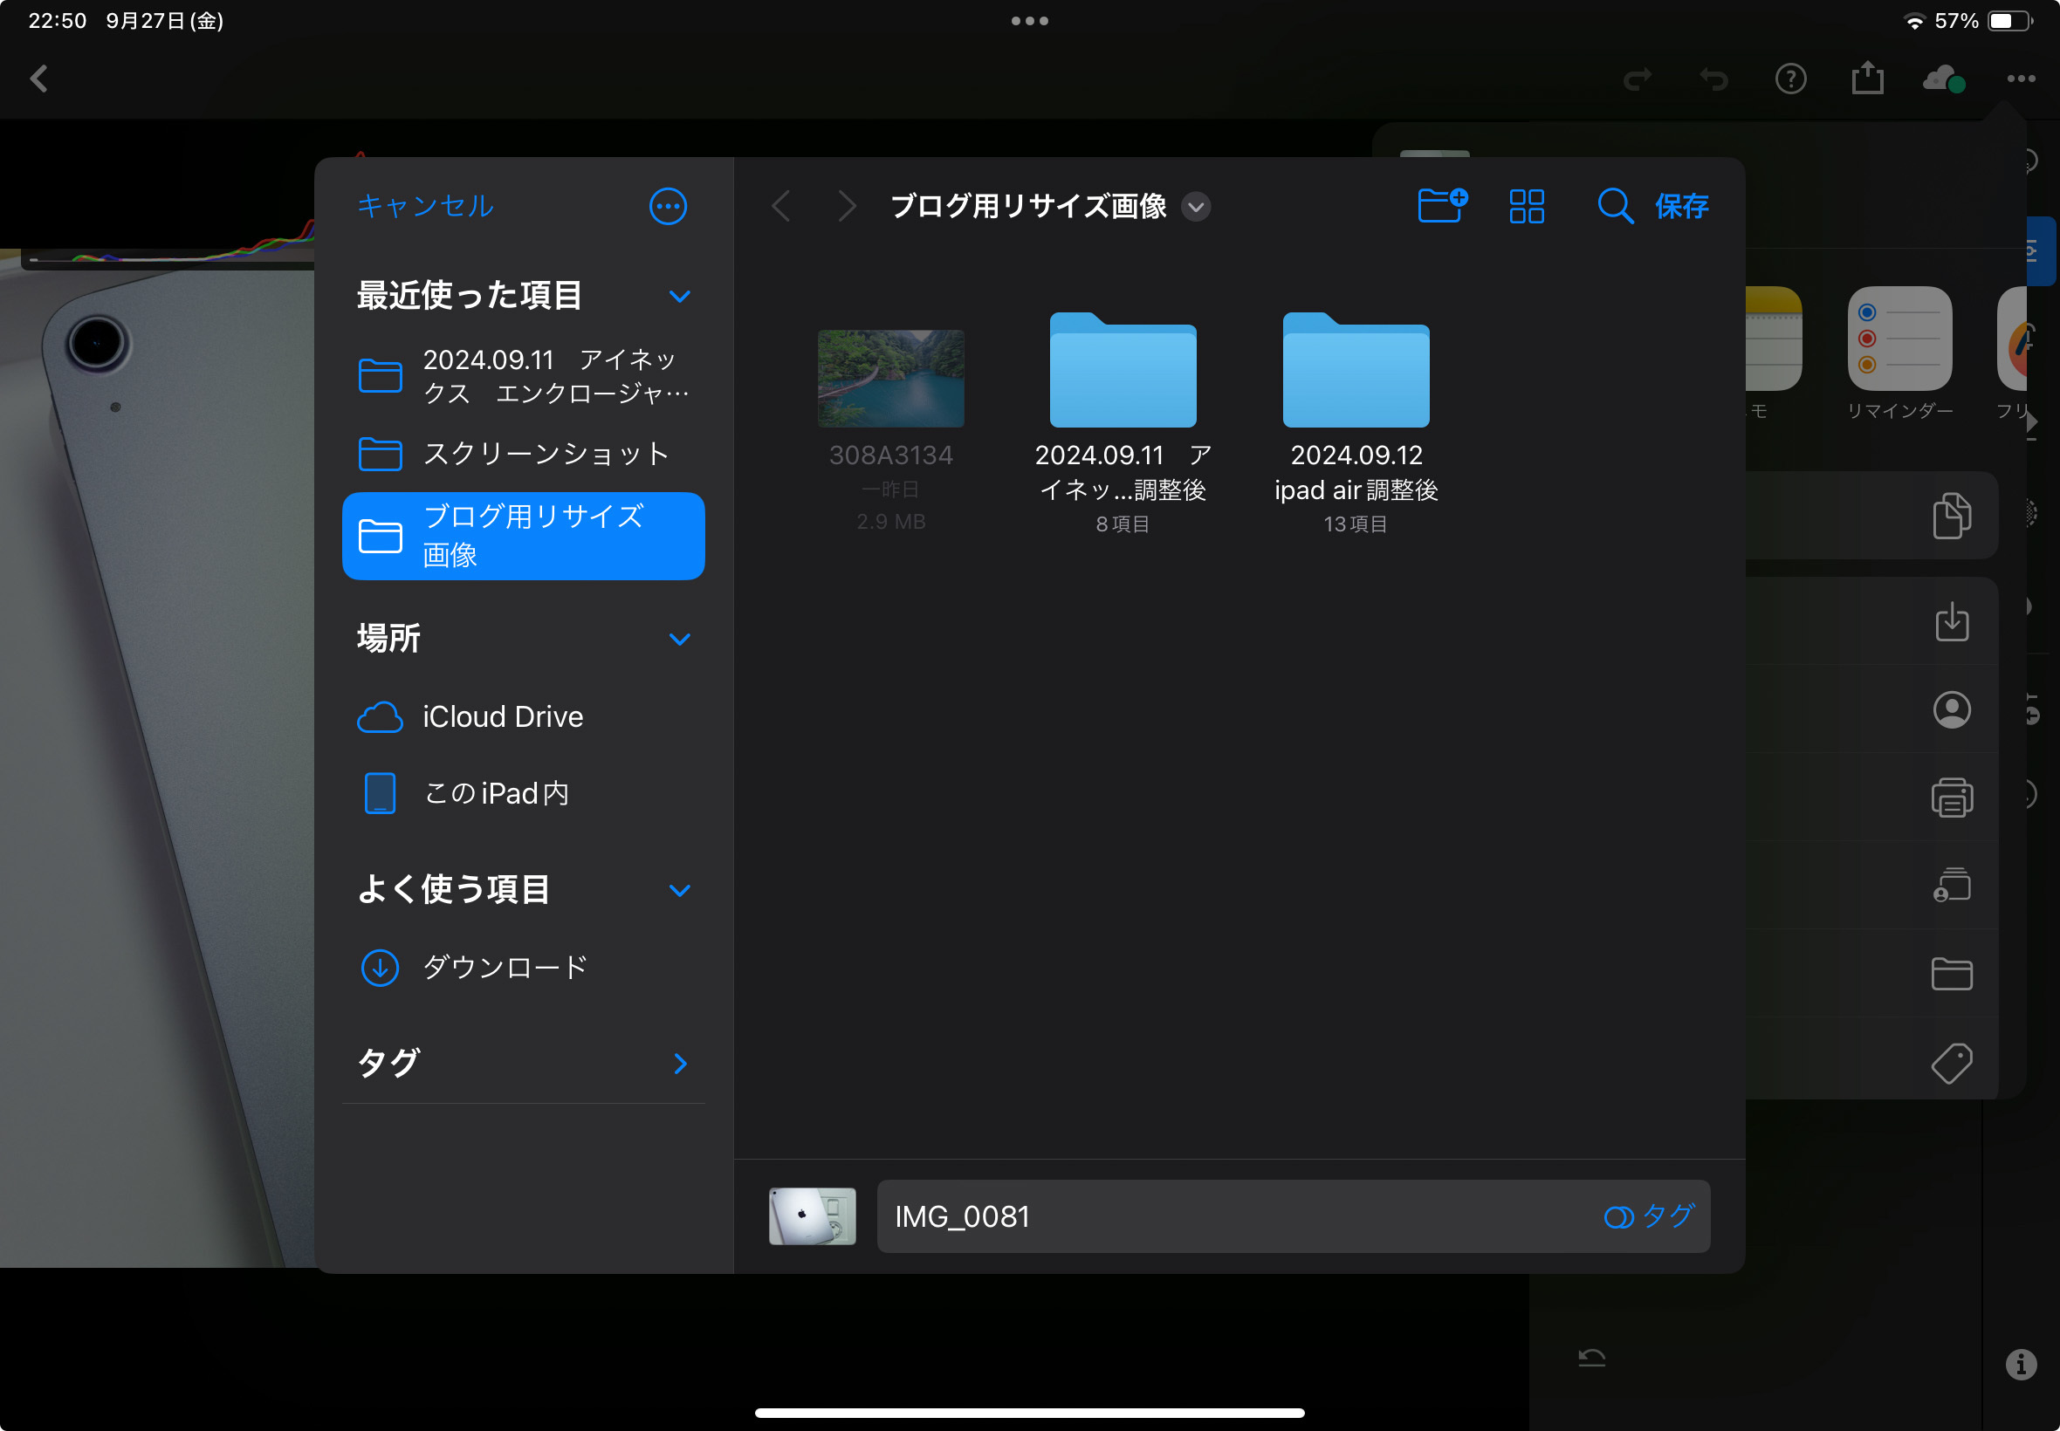Select このiPad内 location

click(x=495, y=792)
